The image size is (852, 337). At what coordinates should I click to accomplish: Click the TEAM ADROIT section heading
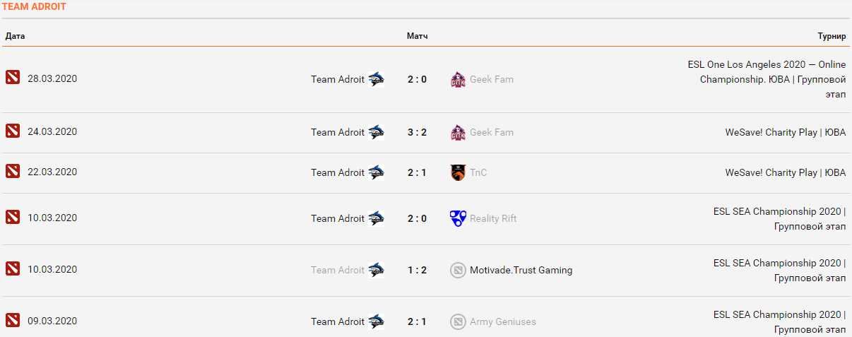click(x=34, y=6)
